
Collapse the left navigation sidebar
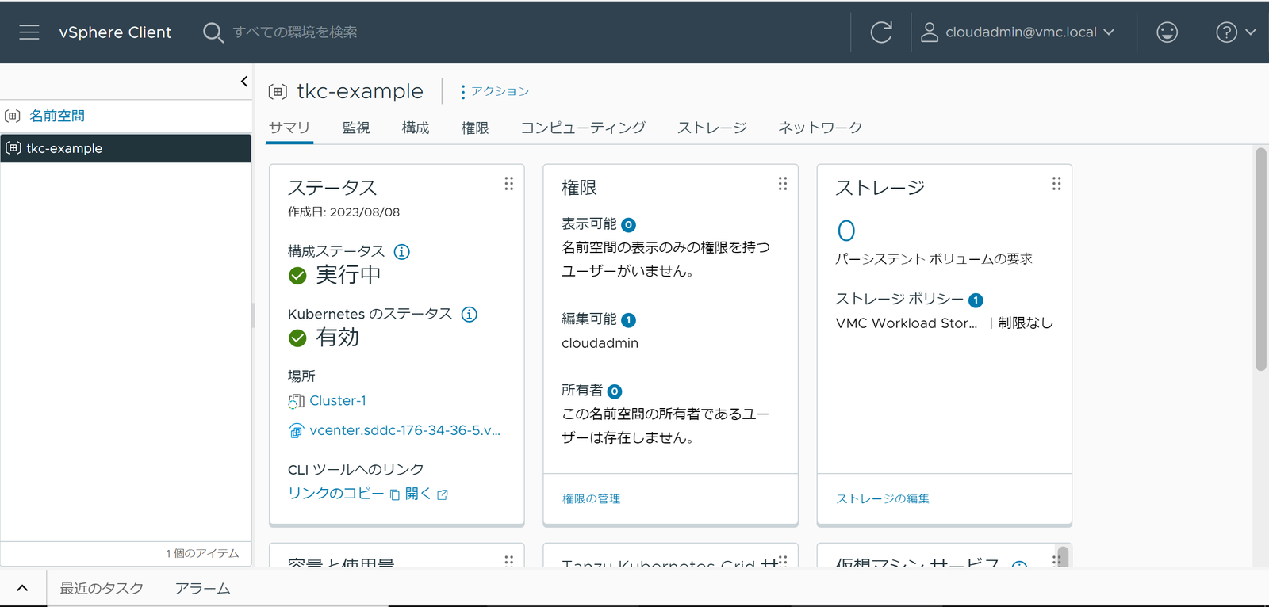(x=243, y=81)
